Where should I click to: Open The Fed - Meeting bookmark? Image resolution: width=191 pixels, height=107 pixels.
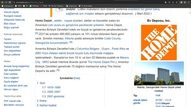(56, 6)
